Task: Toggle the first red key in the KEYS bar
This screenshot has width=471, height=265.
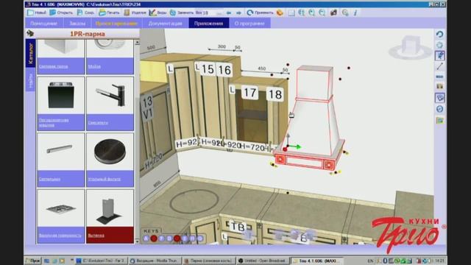Action: tap(154, 239)
